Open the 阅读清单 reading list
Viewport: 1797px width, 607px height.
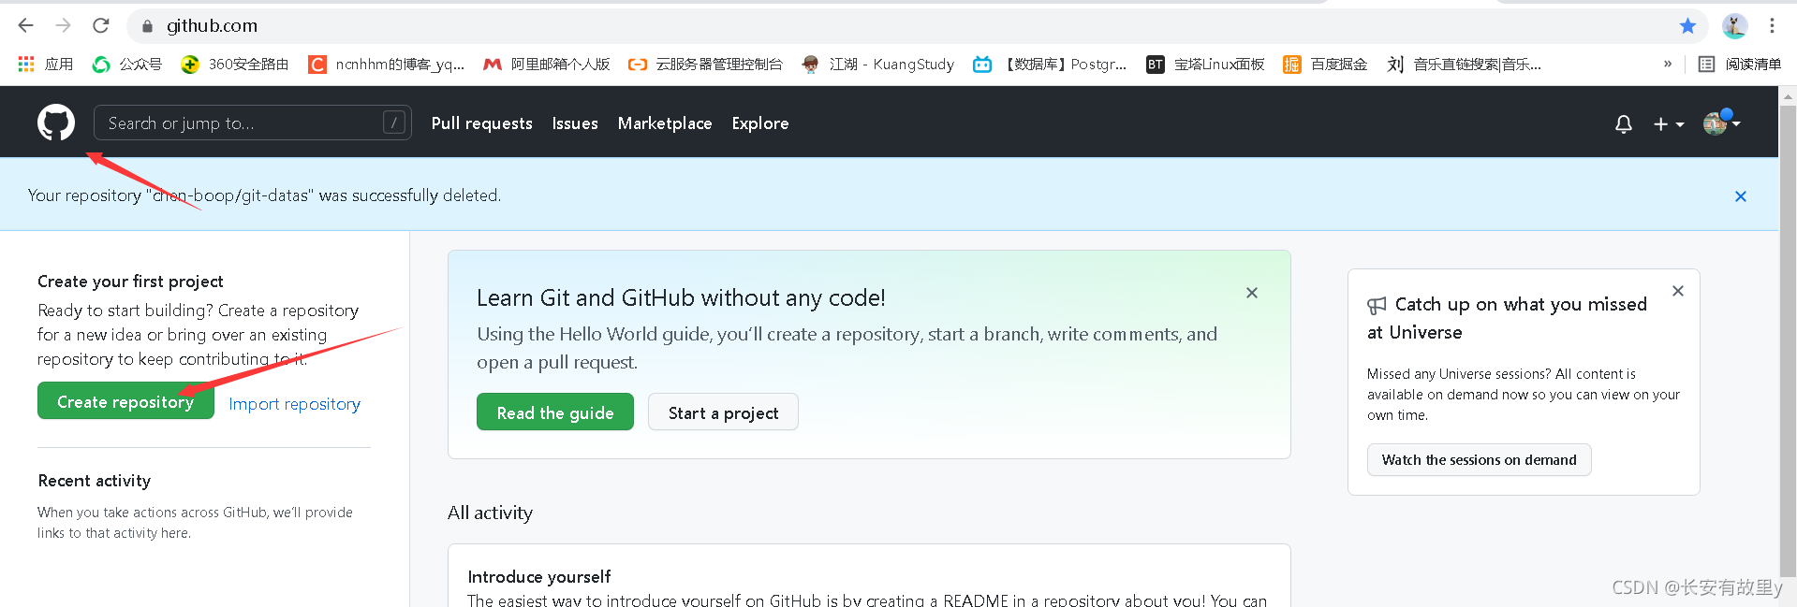pyautogui.click(x=1740, y=64)
